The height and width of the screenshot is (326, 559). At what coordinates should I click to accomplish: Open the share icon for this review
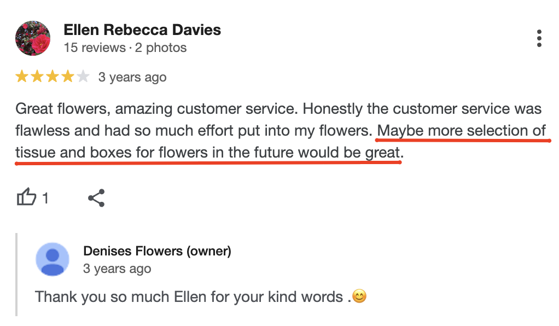[96, 198]
